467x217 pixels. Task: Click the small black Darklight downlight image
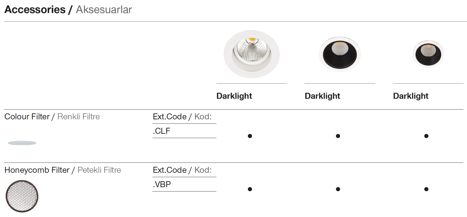[x=428, y=54]
